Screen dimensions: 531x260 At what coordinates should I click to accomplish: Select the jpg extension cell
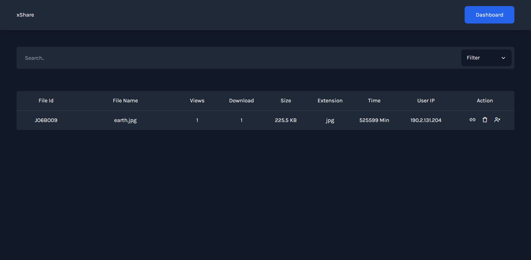click(x=330, y=120)
